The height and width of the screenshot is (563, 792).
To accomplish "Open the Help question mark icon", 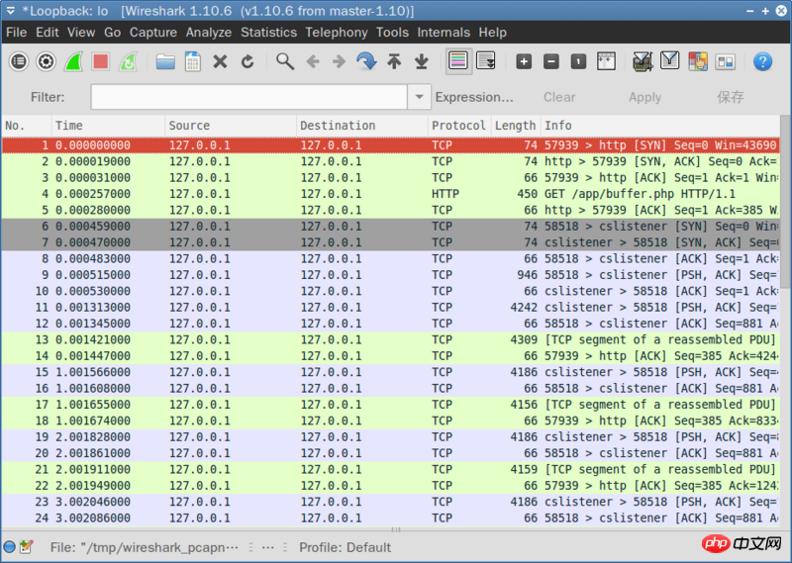I will (x=762, y=61).
